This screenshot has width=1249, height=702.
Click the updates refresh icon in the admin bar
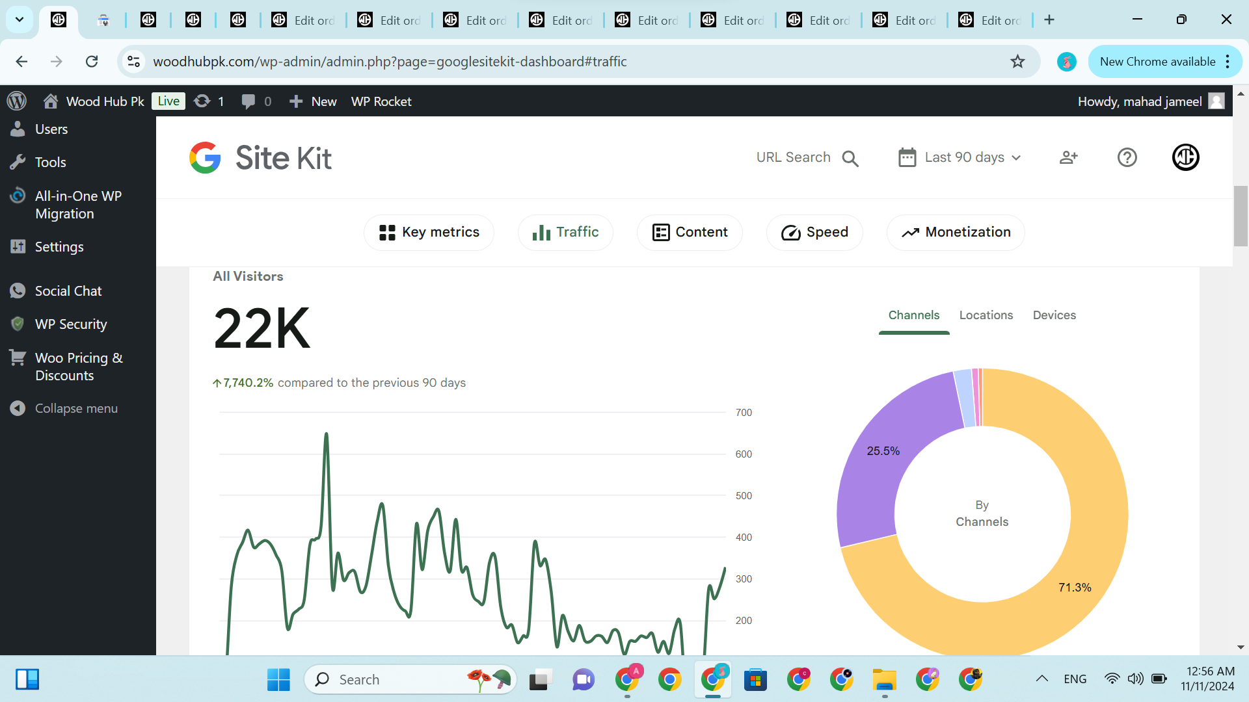(202, 101)
